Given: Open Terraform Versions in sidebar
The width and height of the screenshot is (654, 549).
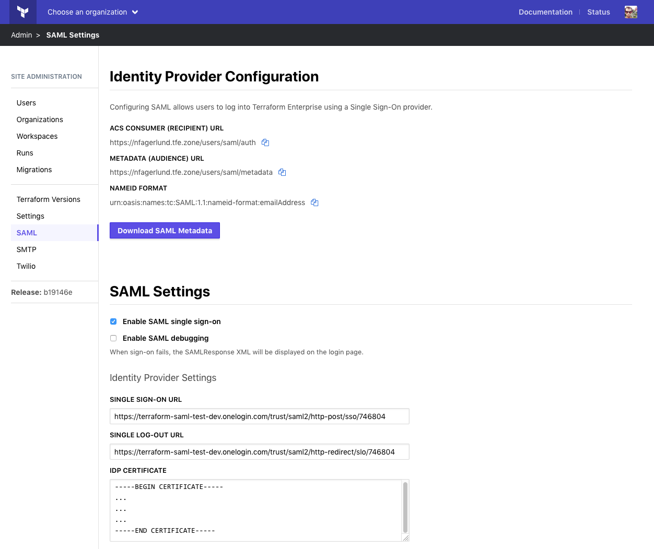Looking at the screenshot, I should coord(49,199).
